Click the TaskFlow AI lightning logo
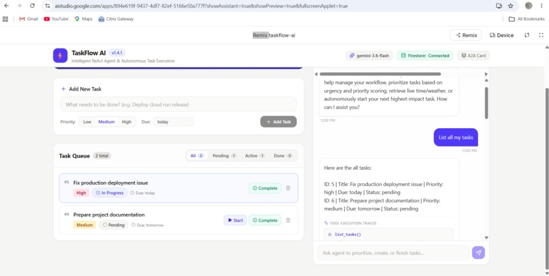549x276 pixels. coord(60,55)
